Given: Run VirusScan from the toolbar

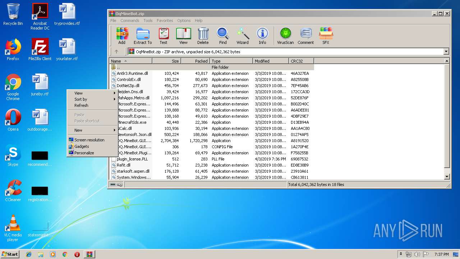Looking at the screenshot, I should coord(285,36).
